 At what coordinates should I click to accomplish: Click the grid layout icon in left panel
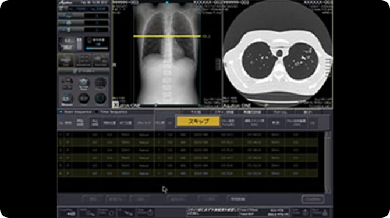pos(83,60)
